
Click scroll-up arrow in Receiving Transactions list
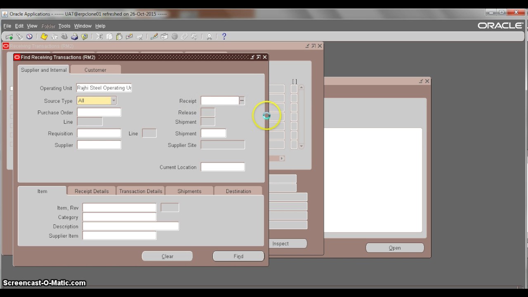click(302, 87)
